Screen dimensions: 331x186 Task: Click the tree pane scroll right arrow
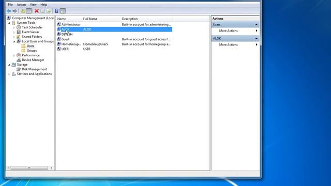tap(52, 168)
